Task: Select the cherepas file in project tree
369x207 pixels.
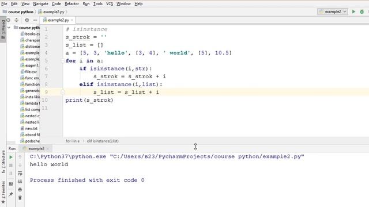Action: click(30, 40)
